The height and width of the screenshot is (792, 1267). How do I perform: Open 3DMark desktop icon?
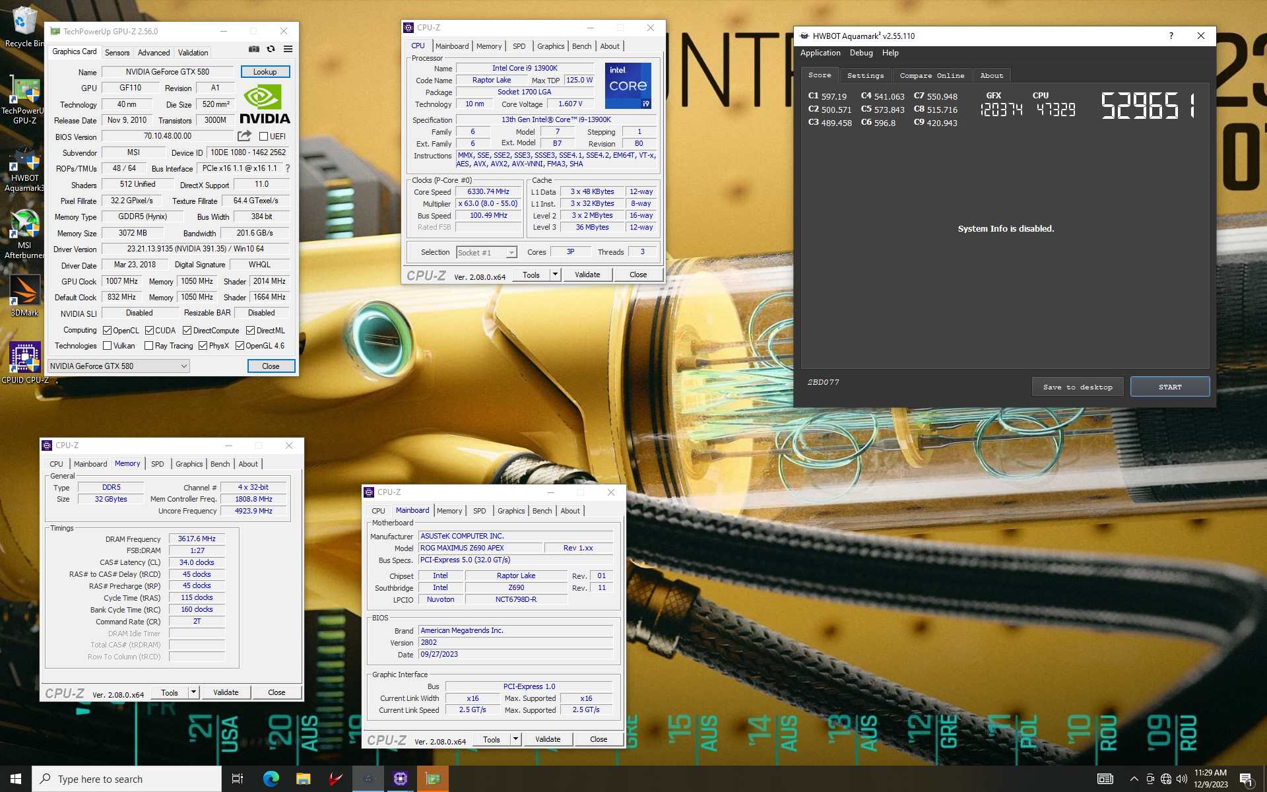(x=24, y=296)
